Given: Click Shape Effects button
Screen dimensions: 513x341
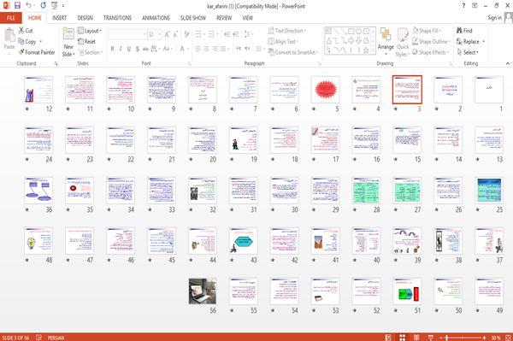Looking at the screenshot, I should click(x=431, y=52).
